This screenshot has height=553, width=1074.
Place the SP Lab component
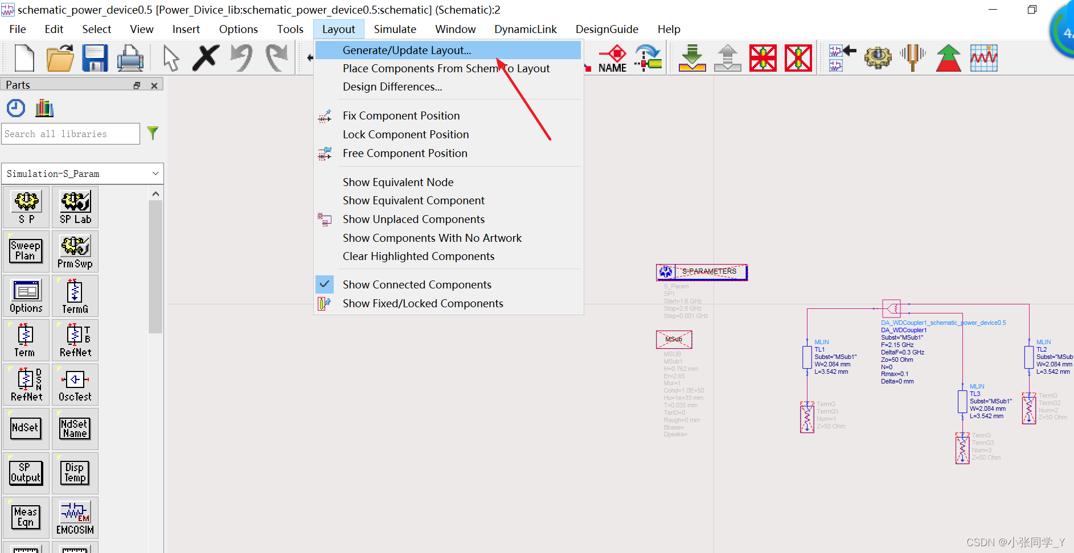(x=75, y=207)
